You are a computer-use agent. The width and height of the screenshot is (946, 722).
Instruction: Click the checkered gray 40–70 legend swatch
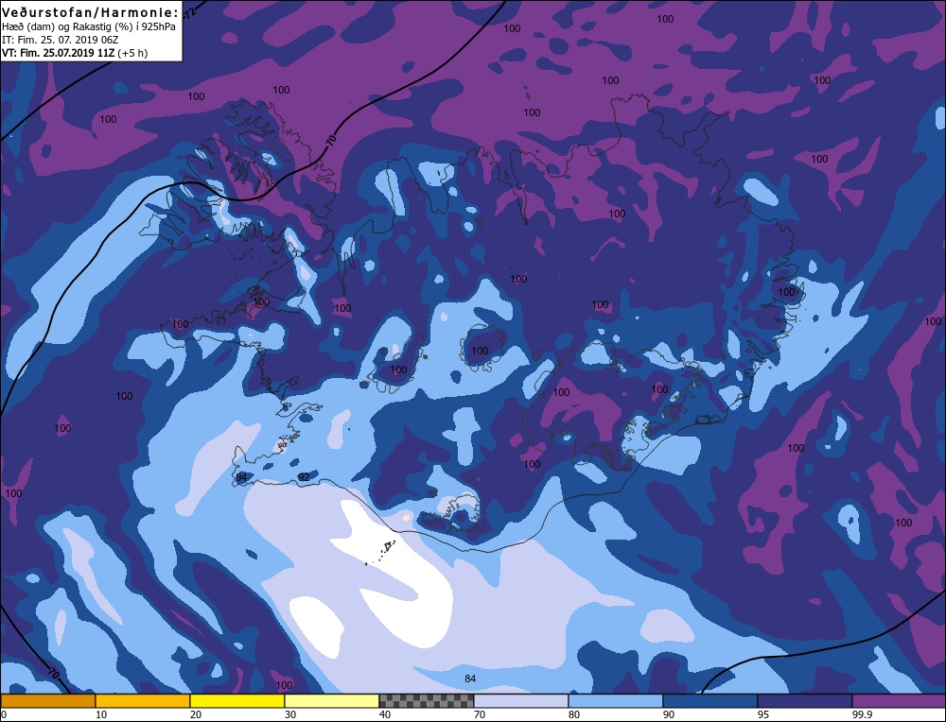(x=427, y=701)
